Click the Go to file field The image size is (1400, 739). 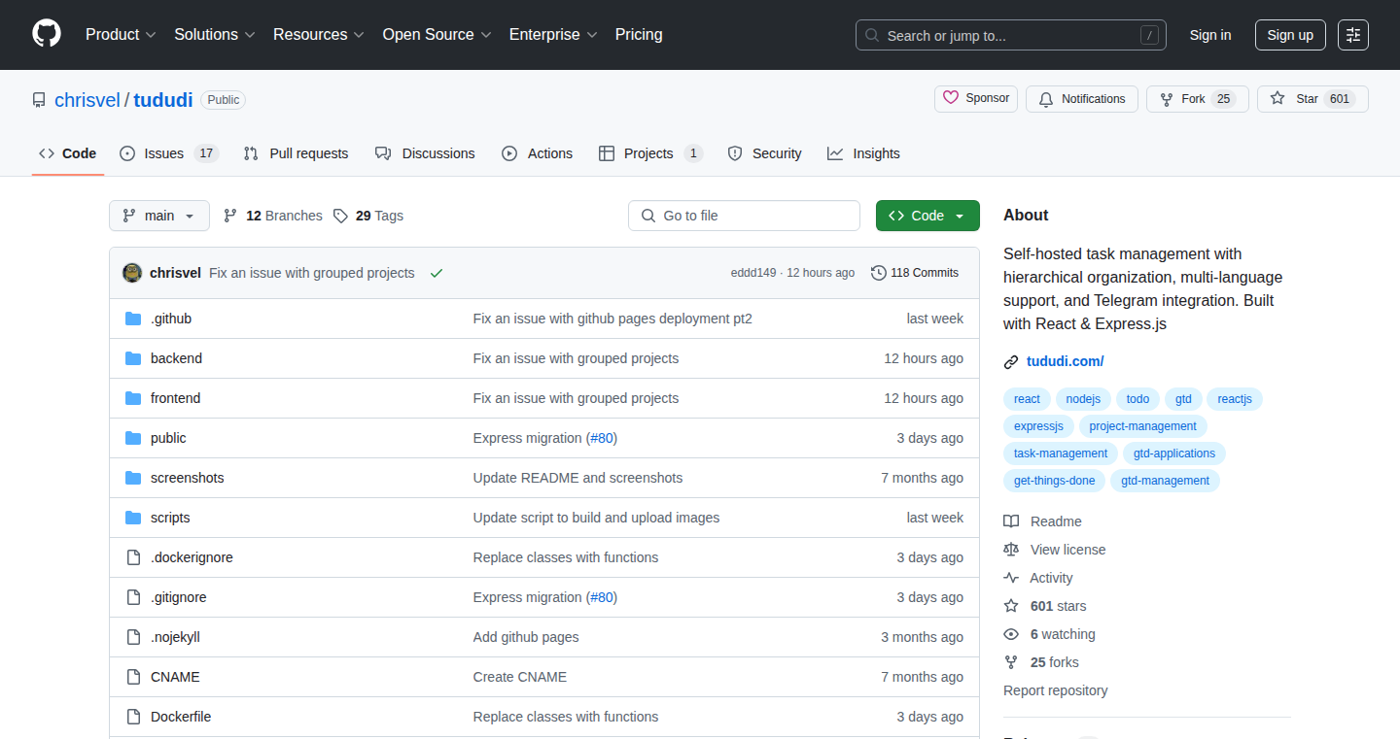(x=744, y=216)
